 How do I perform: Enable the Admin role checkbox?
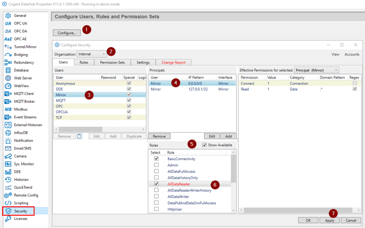click(x=156, y=165)
